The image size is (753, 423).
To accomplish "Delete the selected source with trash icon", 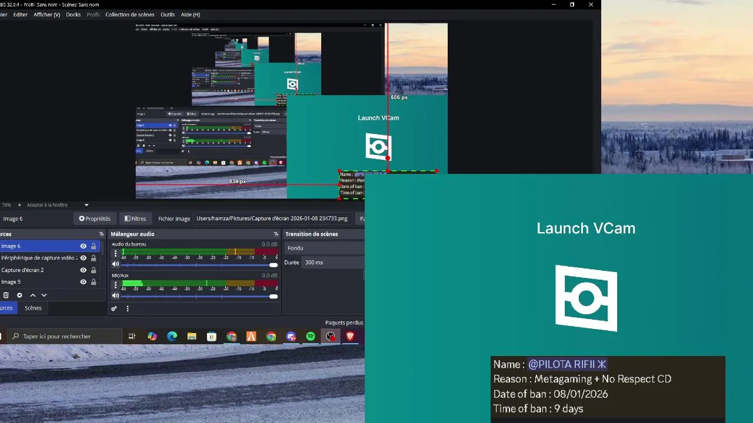I will 6,296.
